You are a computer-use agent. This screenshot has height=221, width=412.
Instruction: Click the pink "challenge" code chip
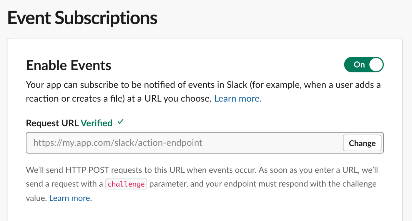[x=126, y=184]
